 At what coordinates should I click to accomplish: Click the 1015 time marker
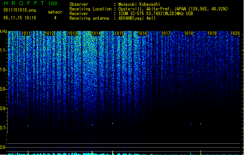pos(119,33)
